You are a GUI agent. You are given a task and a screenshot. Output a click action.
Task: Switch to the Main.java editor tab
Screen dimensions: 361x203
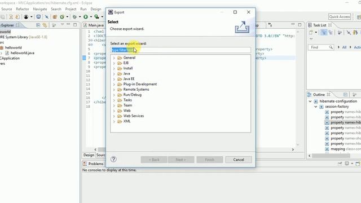tap(94, 25)
